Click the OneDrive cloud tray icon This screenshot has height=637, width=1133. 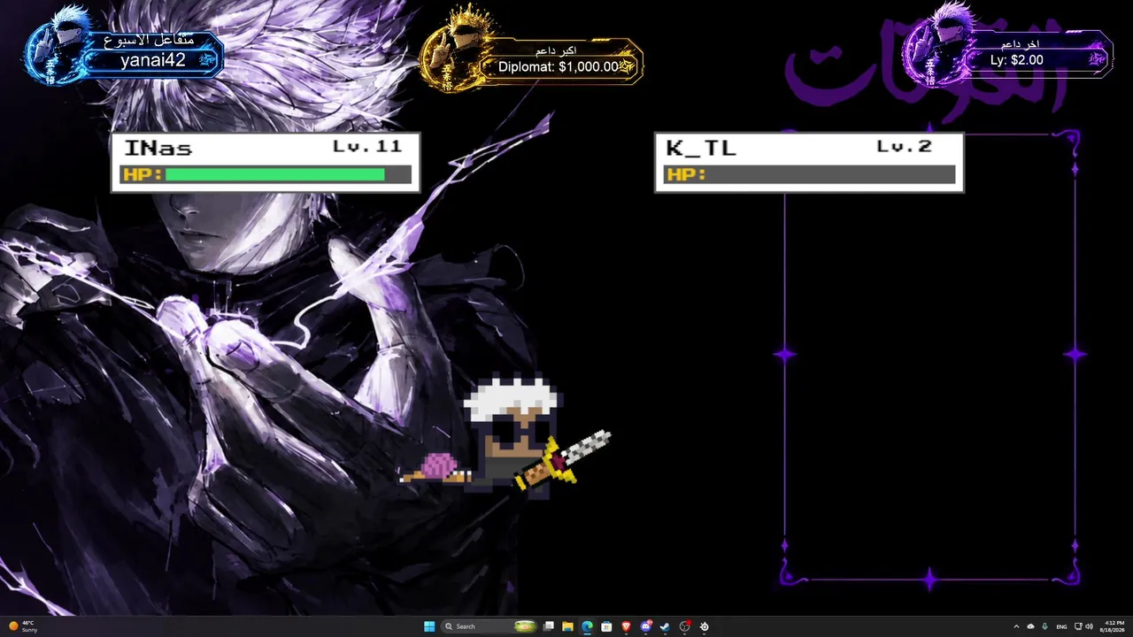[1030, 626]
